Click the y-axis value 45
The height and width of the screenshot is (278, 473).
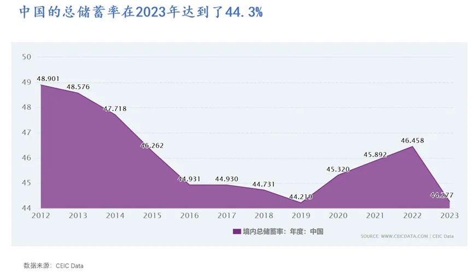pos(27,183)
